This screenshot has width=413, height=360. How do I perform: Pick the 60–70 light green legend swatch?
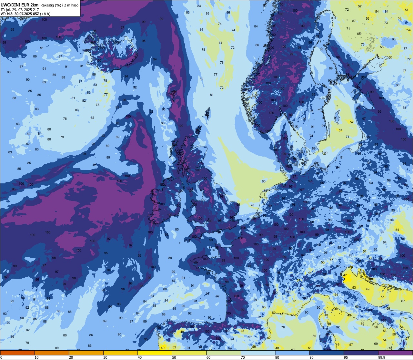coord(224,353)
